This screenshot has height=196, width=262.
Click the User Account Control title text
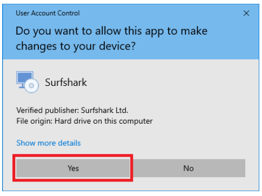(48, 13)
